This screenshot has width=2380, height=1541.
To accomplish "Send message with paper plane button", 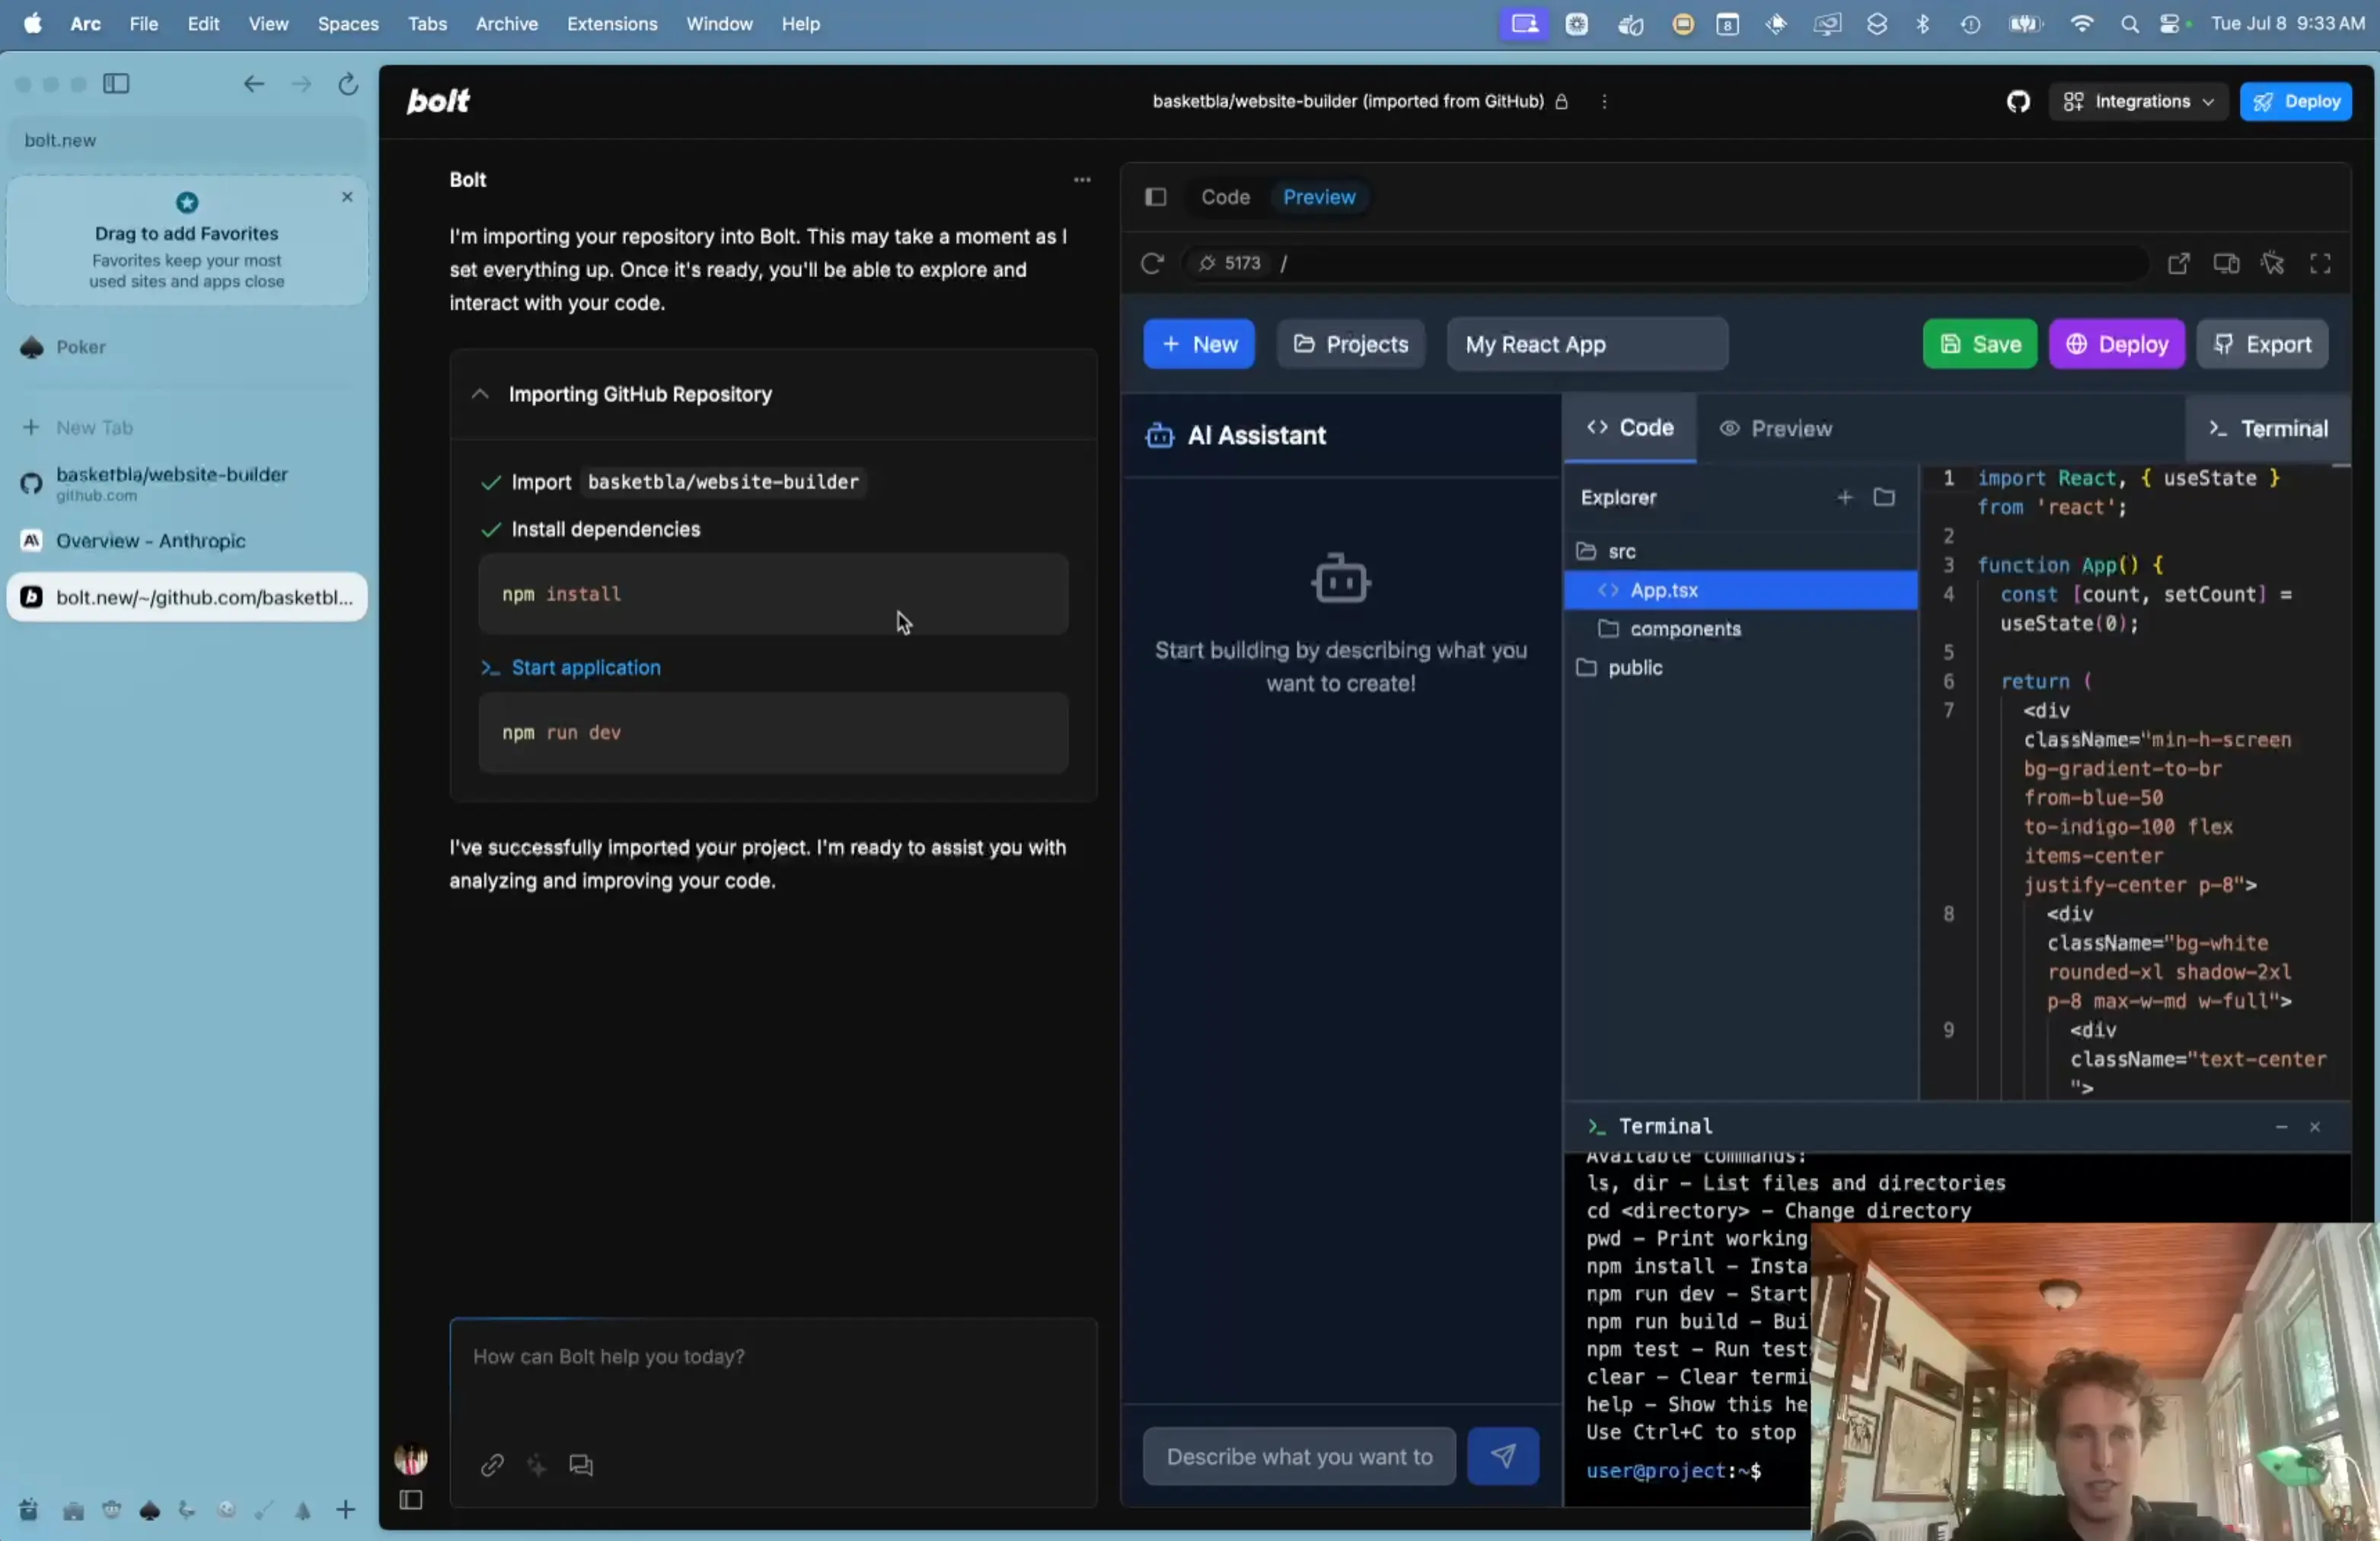I will (1503, 1457).
